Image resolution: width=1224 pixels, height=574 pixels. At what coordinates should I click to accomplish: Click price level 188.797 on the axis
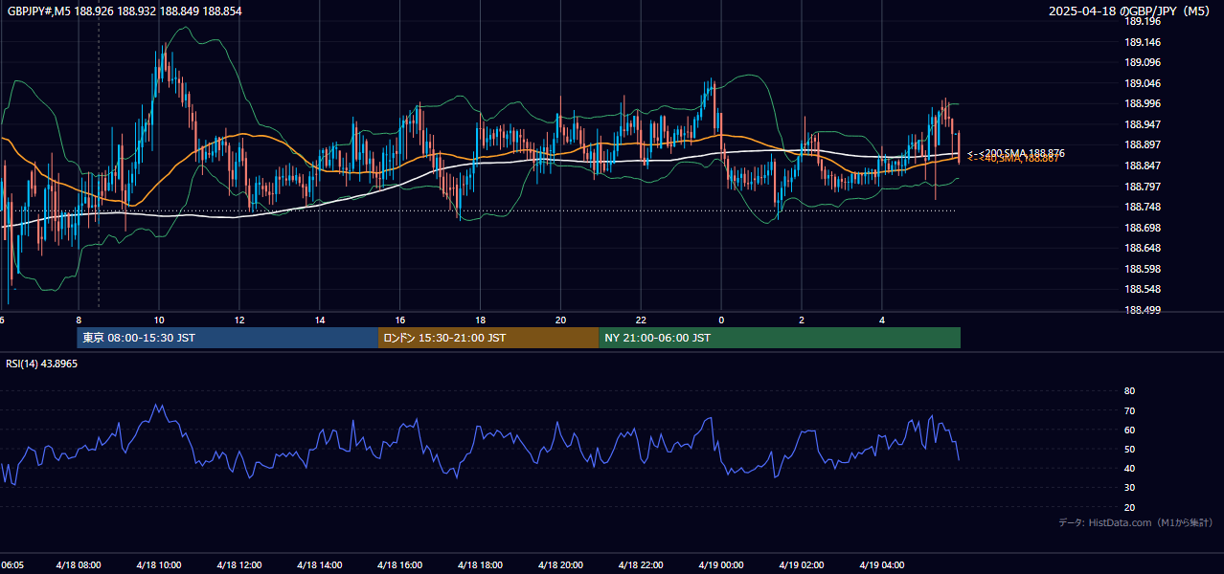point(1143,187)
